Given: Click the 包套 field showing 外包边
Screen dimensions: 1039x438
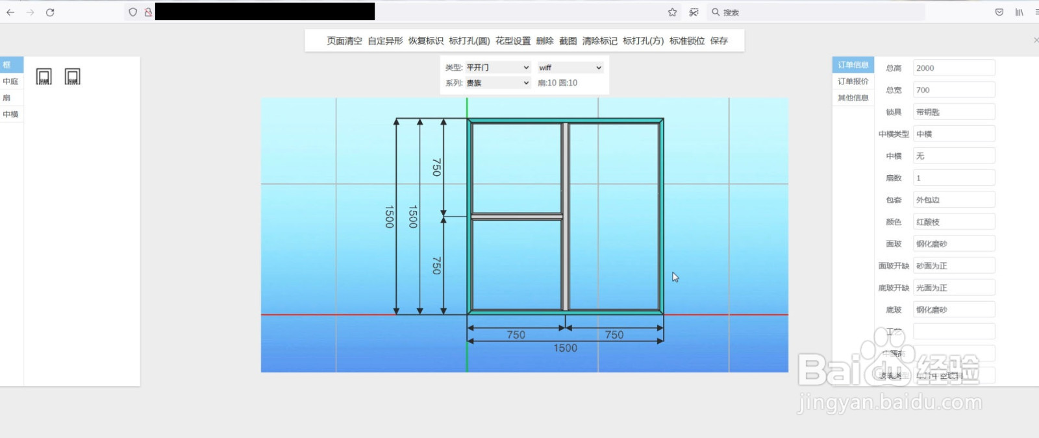Looking at the screenshot, I should pyautogui.click(x=954, y=200).
